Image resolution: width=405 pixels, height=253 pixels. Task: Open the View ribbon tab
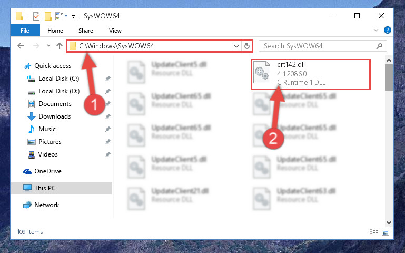115,31
